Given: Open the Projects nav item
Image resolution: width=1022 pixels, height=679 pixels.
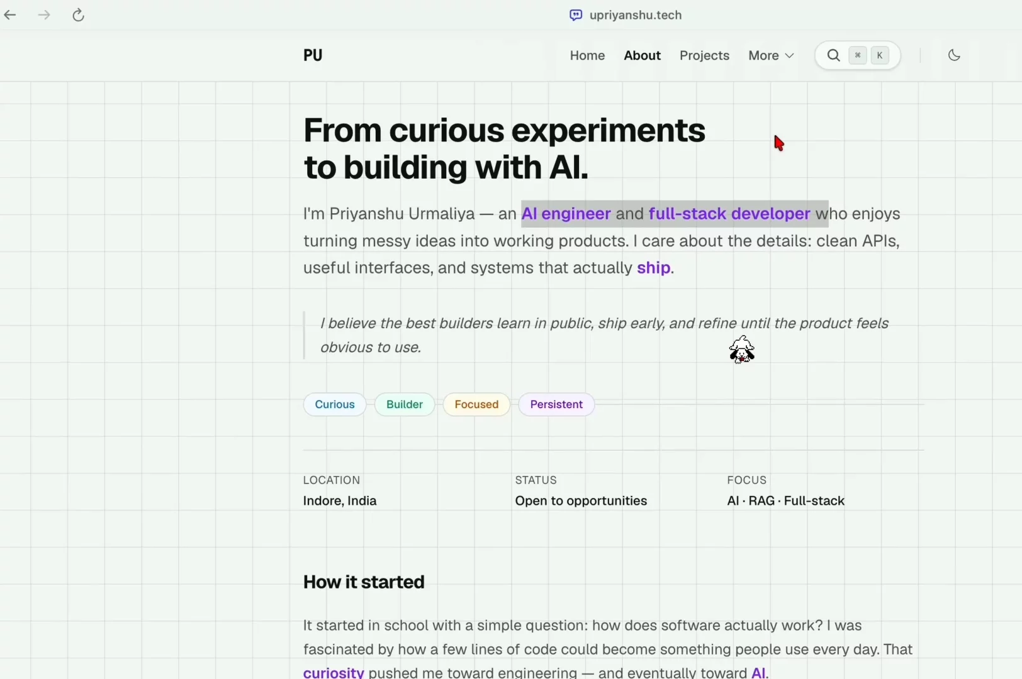Looking at the screenshot, I should pyautogui.click(x=704, y=55).
